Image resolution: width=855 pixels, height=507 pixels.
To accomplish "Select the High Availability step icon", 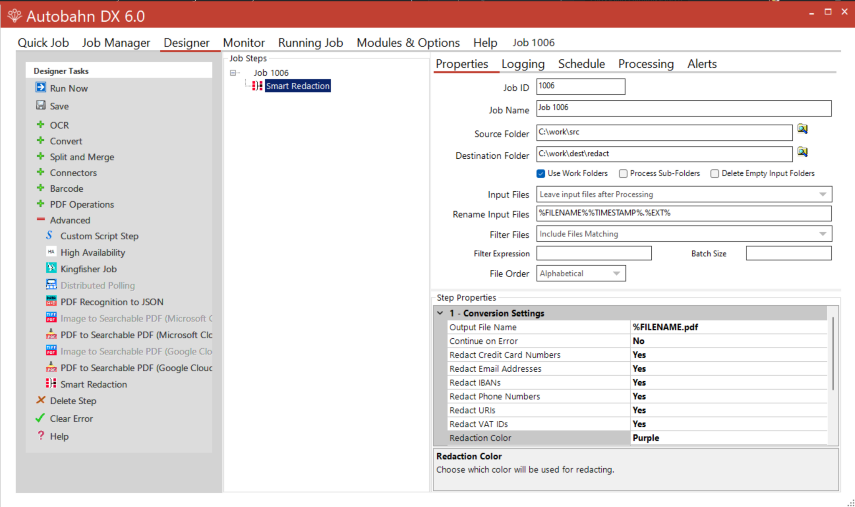I will (51, 252).
